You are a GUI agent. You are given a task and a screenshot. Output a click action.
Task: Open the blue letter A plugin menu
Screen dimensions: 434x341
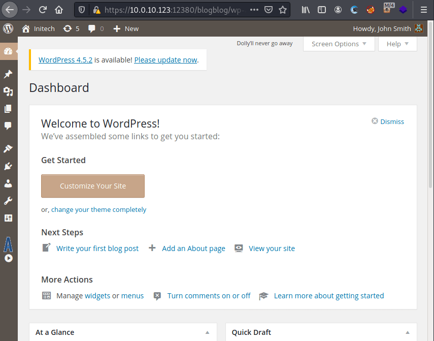pyautogui.click(x=8, y=244)
